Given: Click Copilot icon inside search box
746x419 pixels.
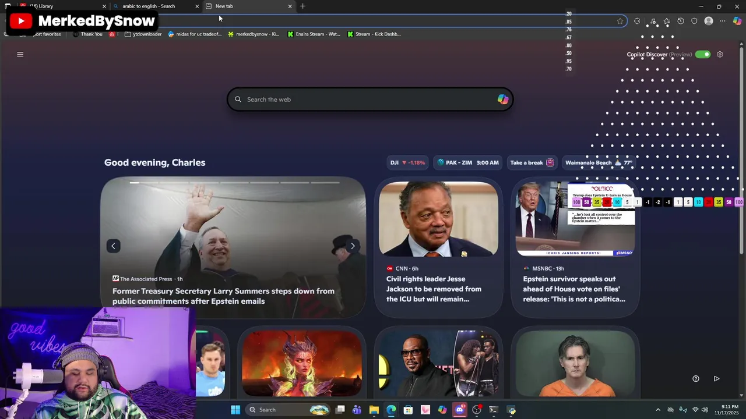Looking at the screenshot, I should pyautogui.click(x=502, y=100).
